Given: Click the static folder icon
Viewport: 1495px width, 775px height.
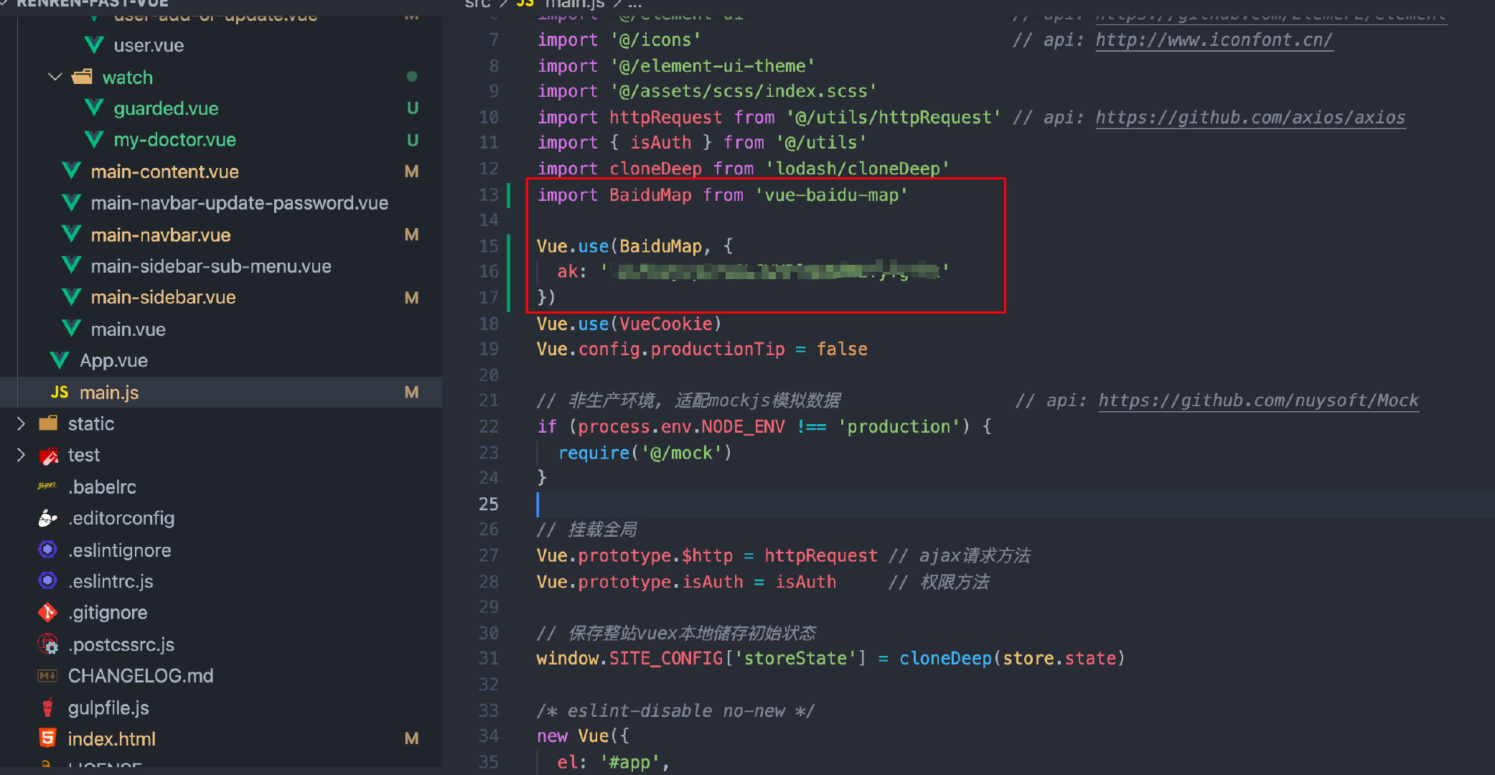Looking at the screenshot, I should coord(48,423).
